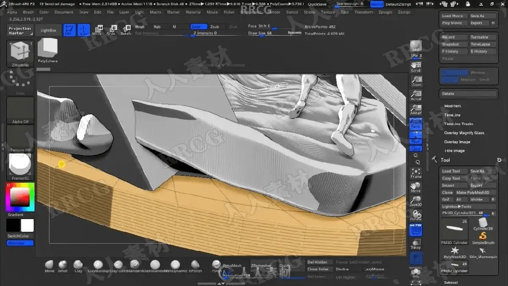
Task: Select the SimpleBrush tool
Action: tap(483, 237)
